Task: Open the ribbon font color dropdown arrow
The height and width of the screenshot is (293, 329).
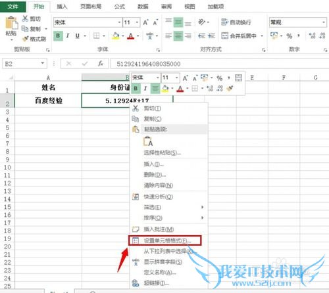Action: 138,35
